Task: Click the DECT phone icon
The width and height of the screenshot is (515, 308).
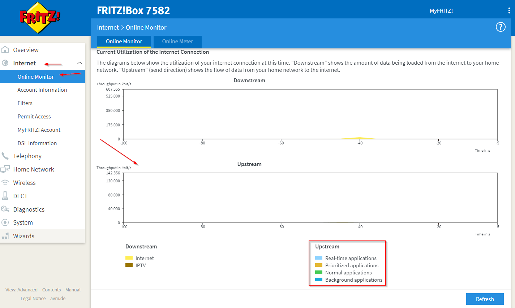Action: [x=5, y=196]
